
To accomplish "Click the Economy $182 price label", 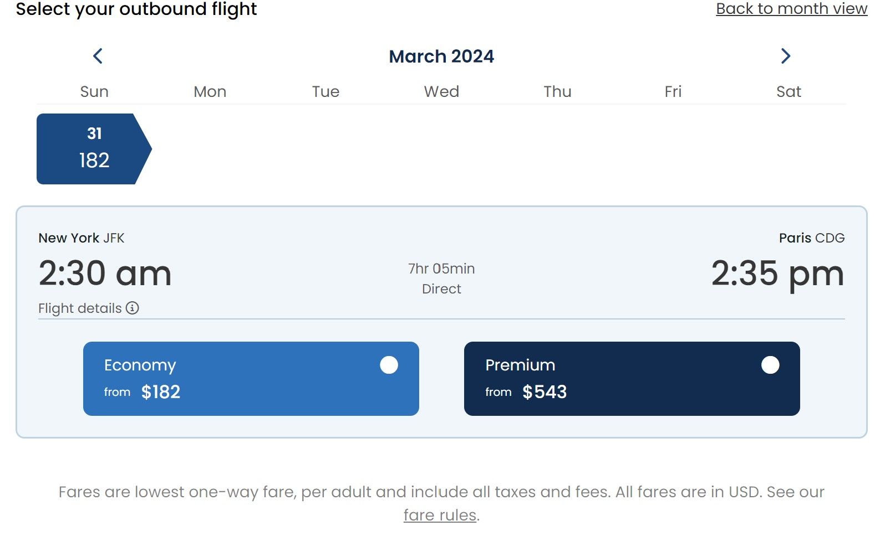I will 161,392.
